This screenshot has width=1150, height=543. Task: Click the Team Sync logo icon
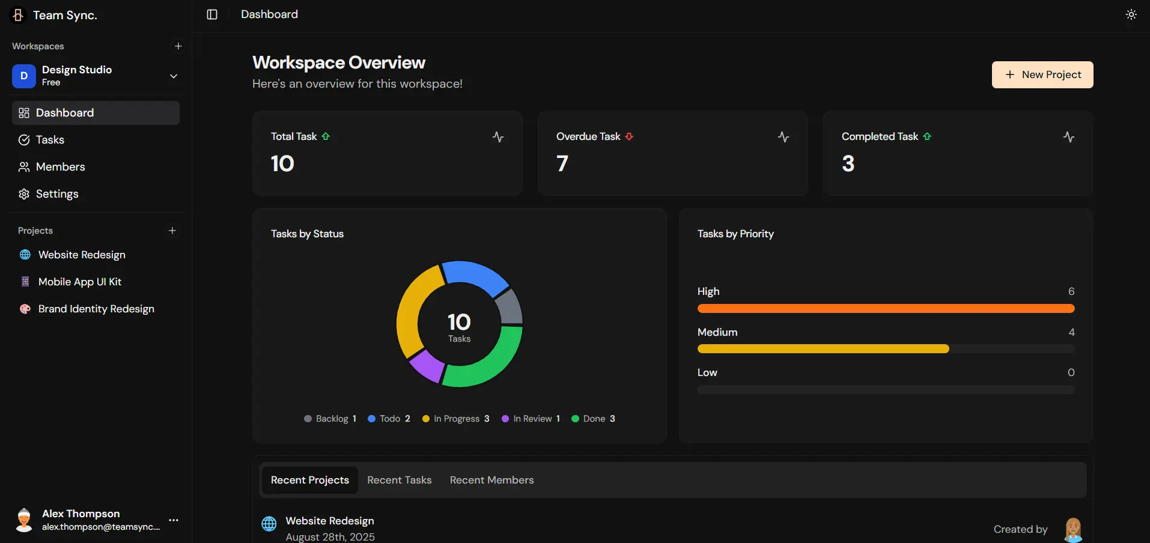[19, 15]
